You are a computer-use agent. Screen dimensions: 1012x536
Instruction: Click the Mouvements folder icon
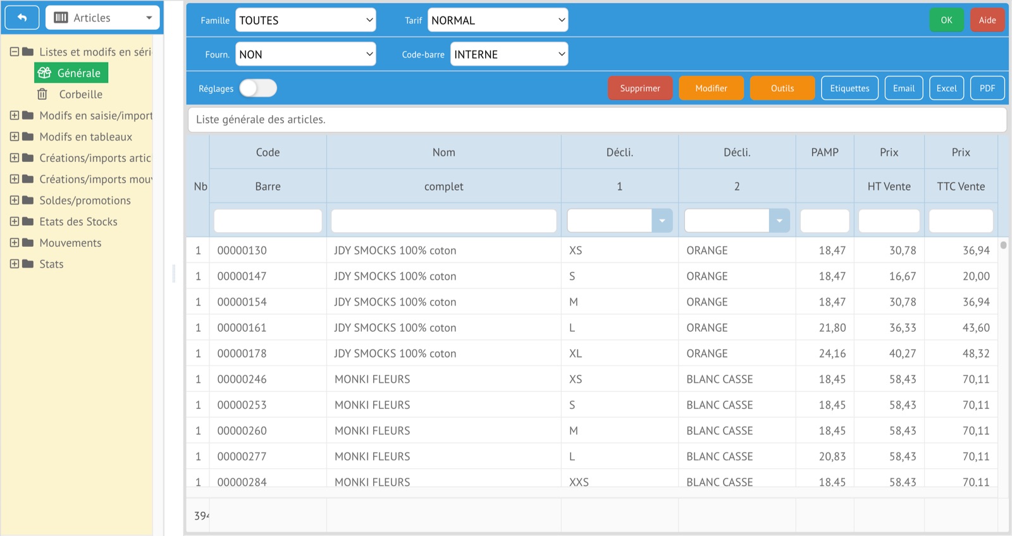28,243
